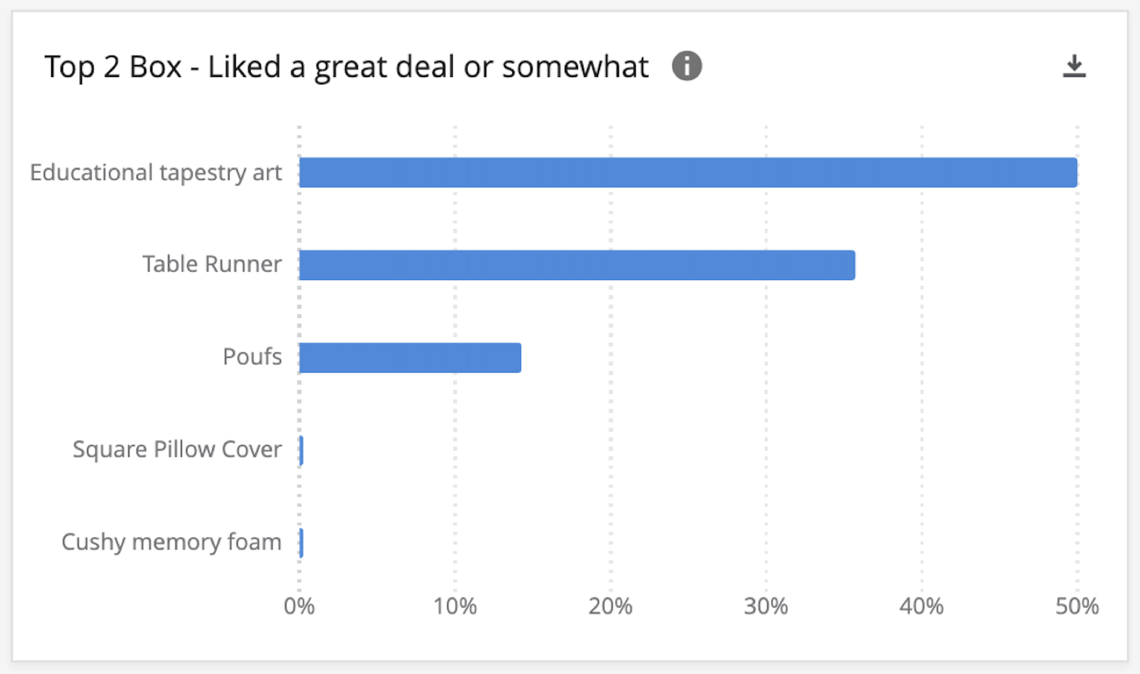This screenshot has width=1140, height=674.
Task: Click the 30% gridline label
Action: coord(766,606)
